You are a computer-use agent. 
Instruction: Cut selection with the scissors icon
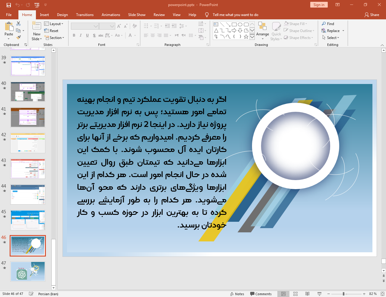coord(18,24)
